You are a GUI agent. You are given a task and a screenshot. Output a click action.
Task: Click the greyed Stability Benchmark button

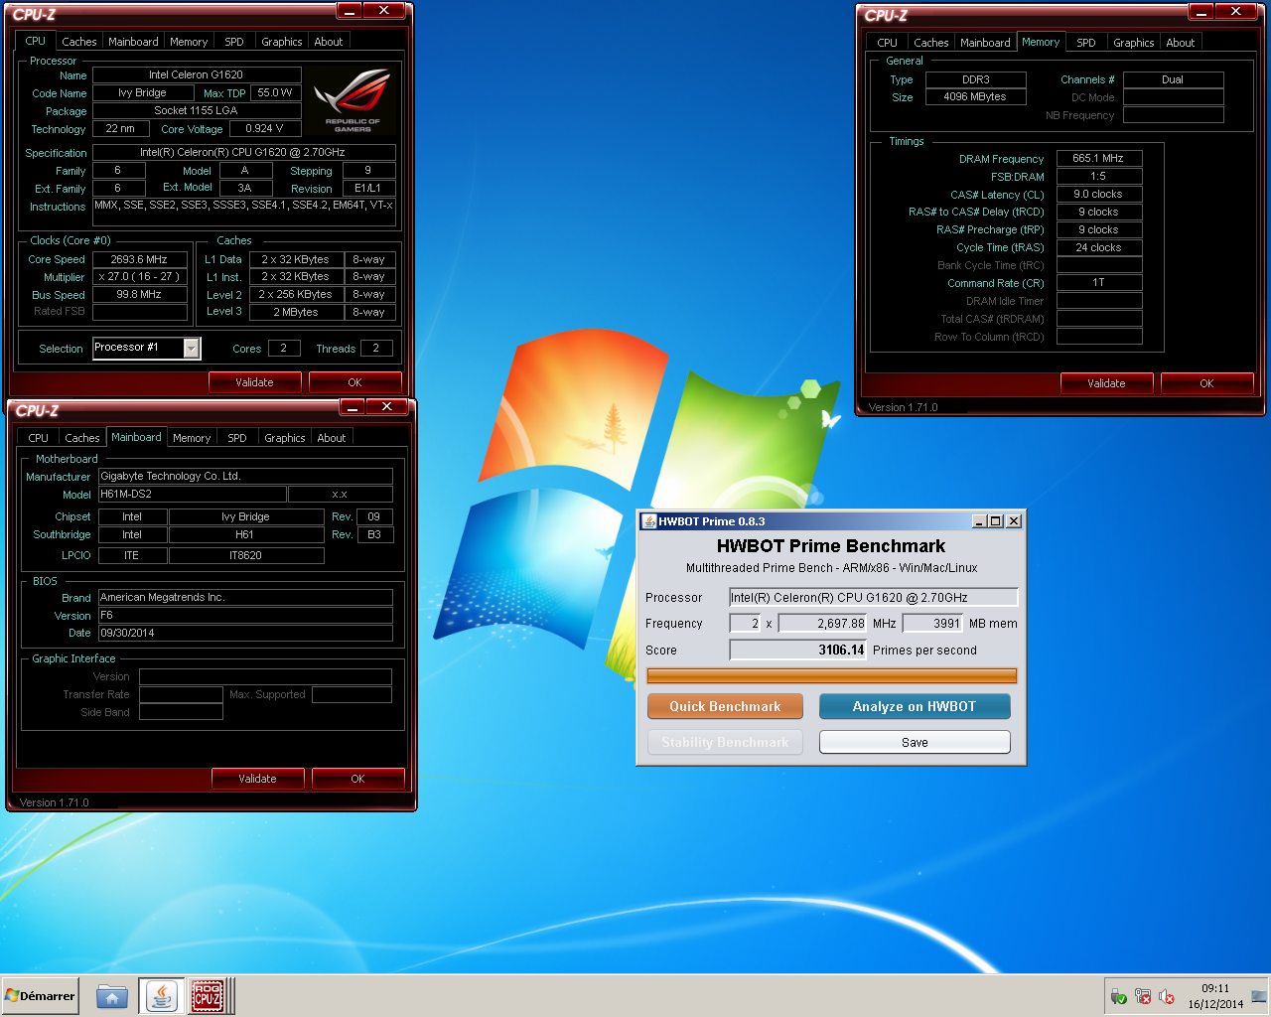point(725,742)
